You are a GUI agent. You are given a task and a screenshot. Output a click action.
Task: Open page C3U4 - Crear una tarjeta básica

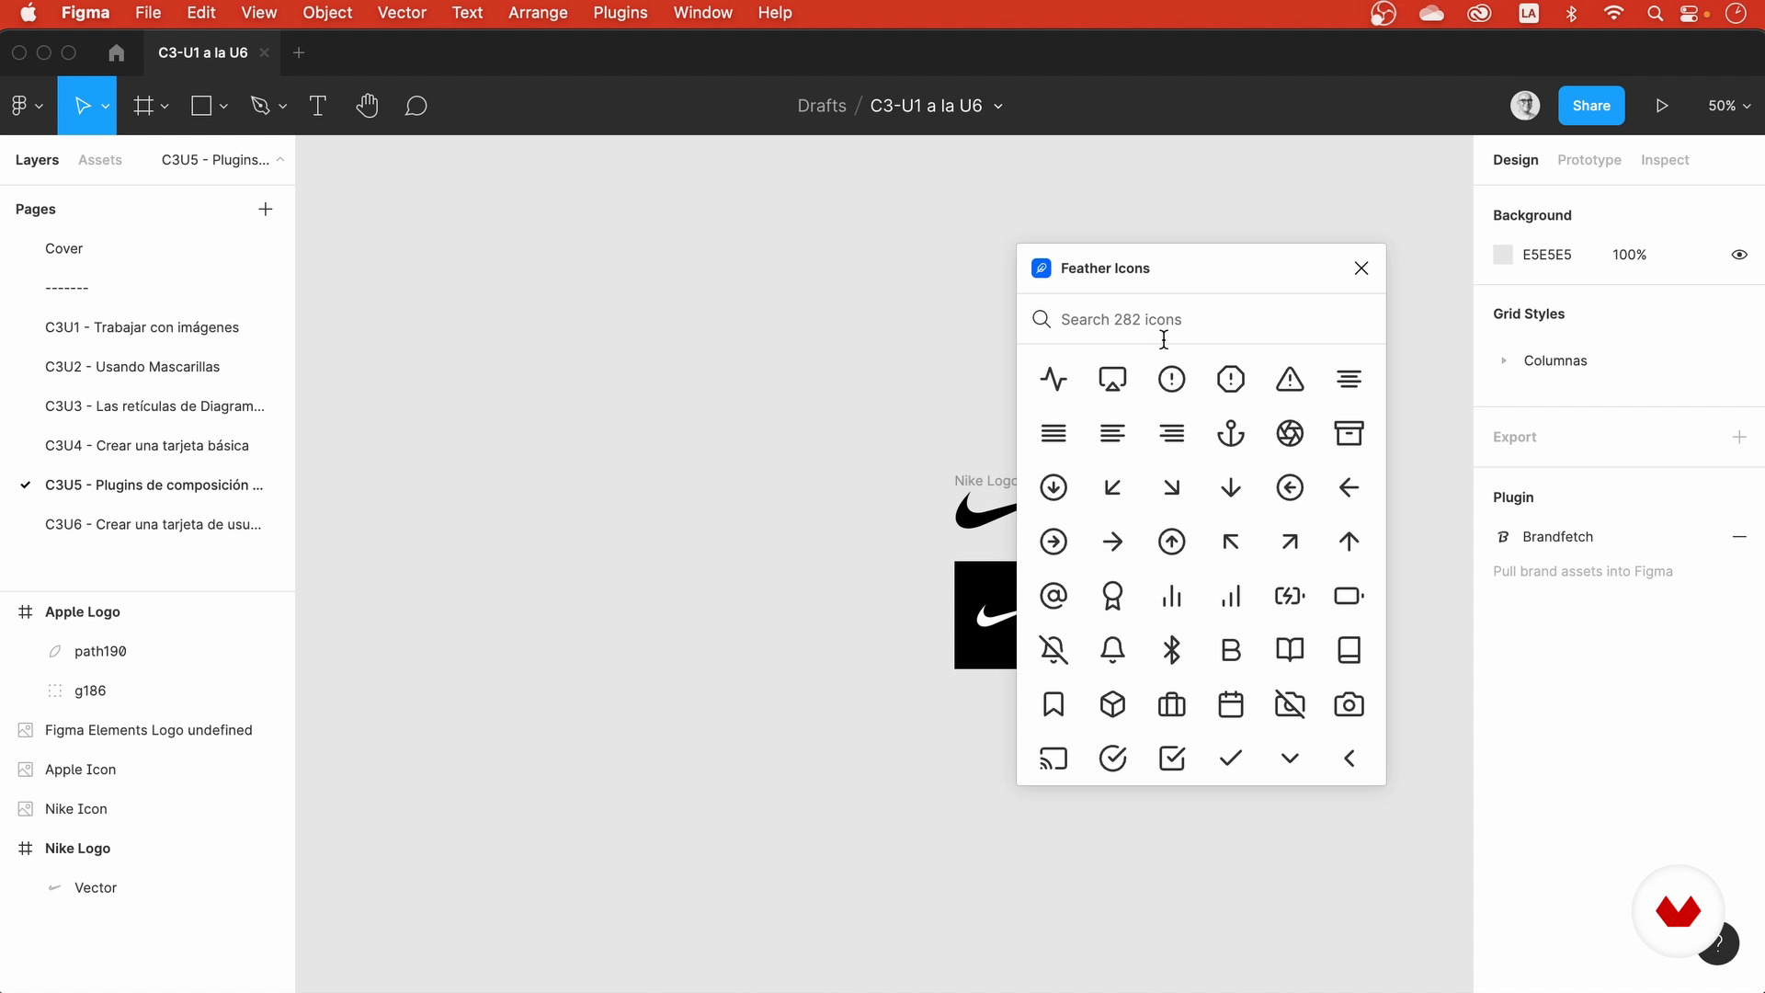pos(147,446)
